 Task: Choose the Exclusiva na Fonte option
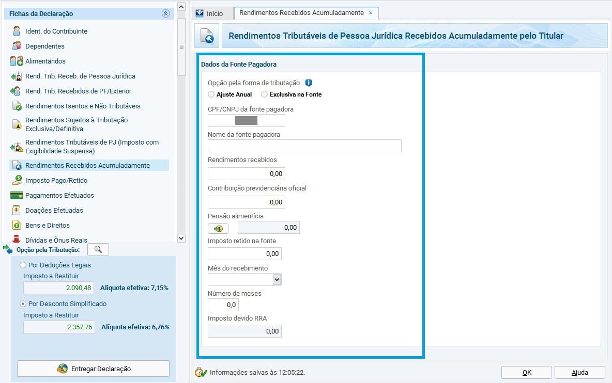(265, 94)
